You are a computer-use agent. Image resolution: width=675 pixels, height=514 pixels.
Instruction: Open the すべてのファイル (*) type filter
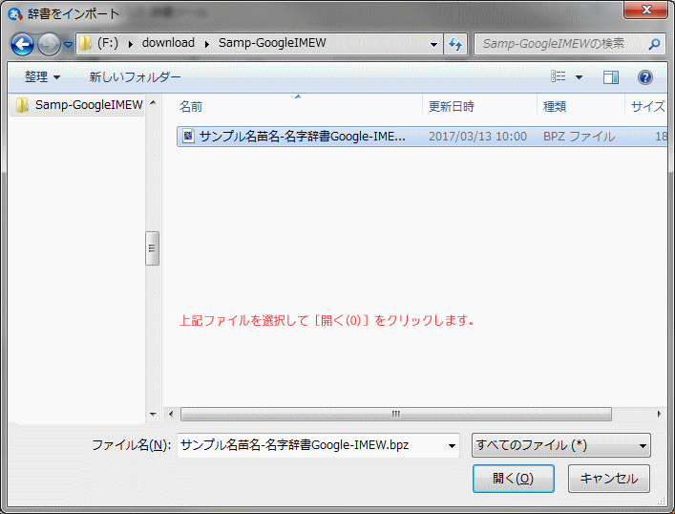[x=561, y=445]
